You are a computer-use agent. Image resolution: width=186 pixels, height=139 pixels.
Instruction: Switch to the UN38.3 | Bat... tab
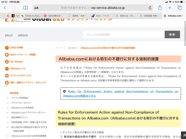[x=31, y=16]
